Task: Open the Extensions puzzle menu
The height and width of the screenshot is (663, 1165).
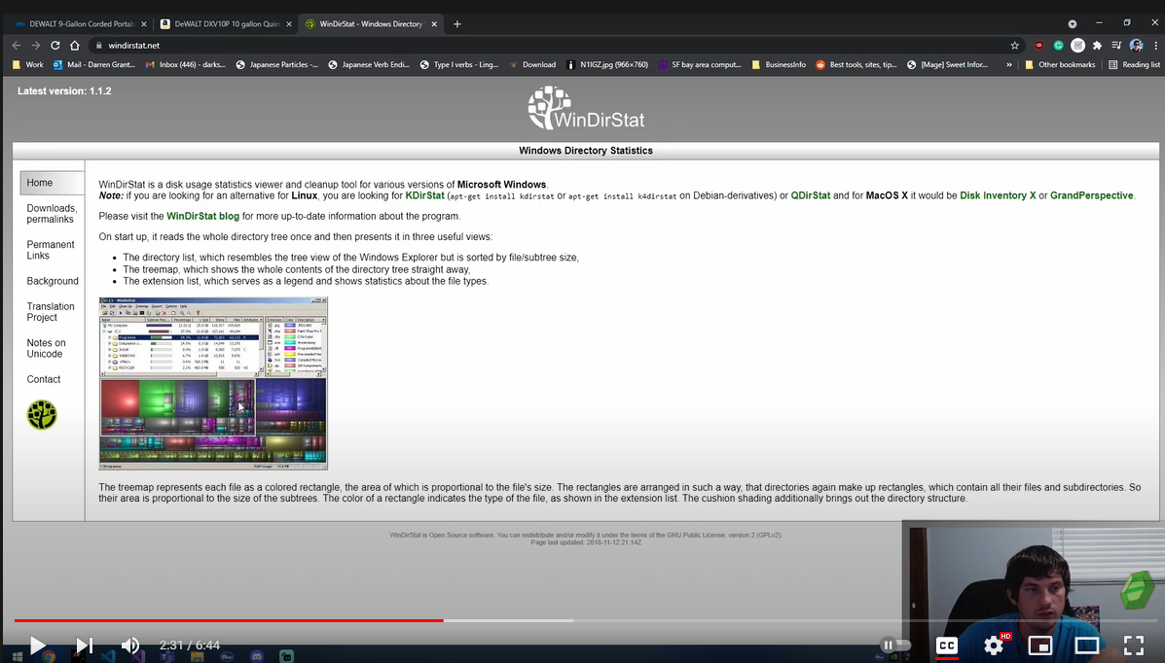Action: coord(1097,46)
